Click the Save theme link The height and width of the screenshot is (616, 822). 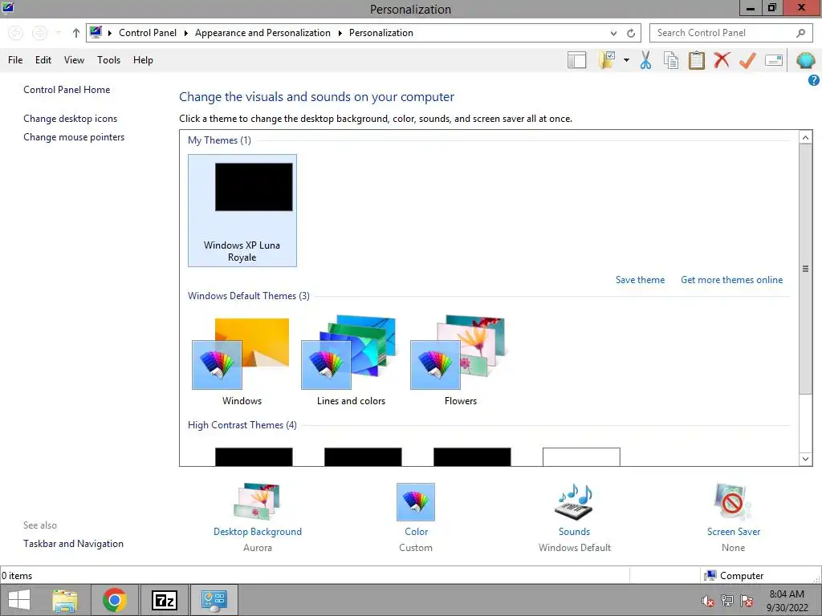point(640,280)
